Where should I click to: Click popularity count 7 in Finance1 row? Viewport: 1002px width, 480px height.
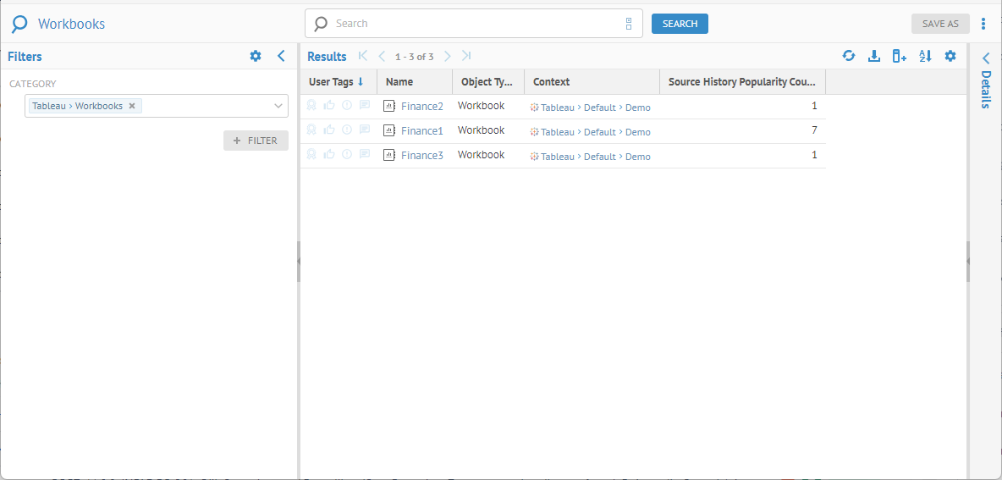[x=814, y=130]
